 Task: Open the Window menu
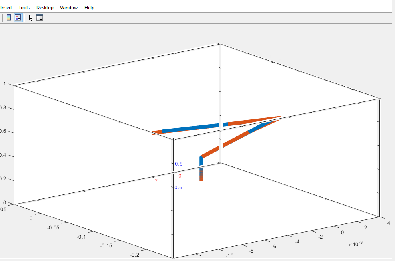[x=69, y=8]
